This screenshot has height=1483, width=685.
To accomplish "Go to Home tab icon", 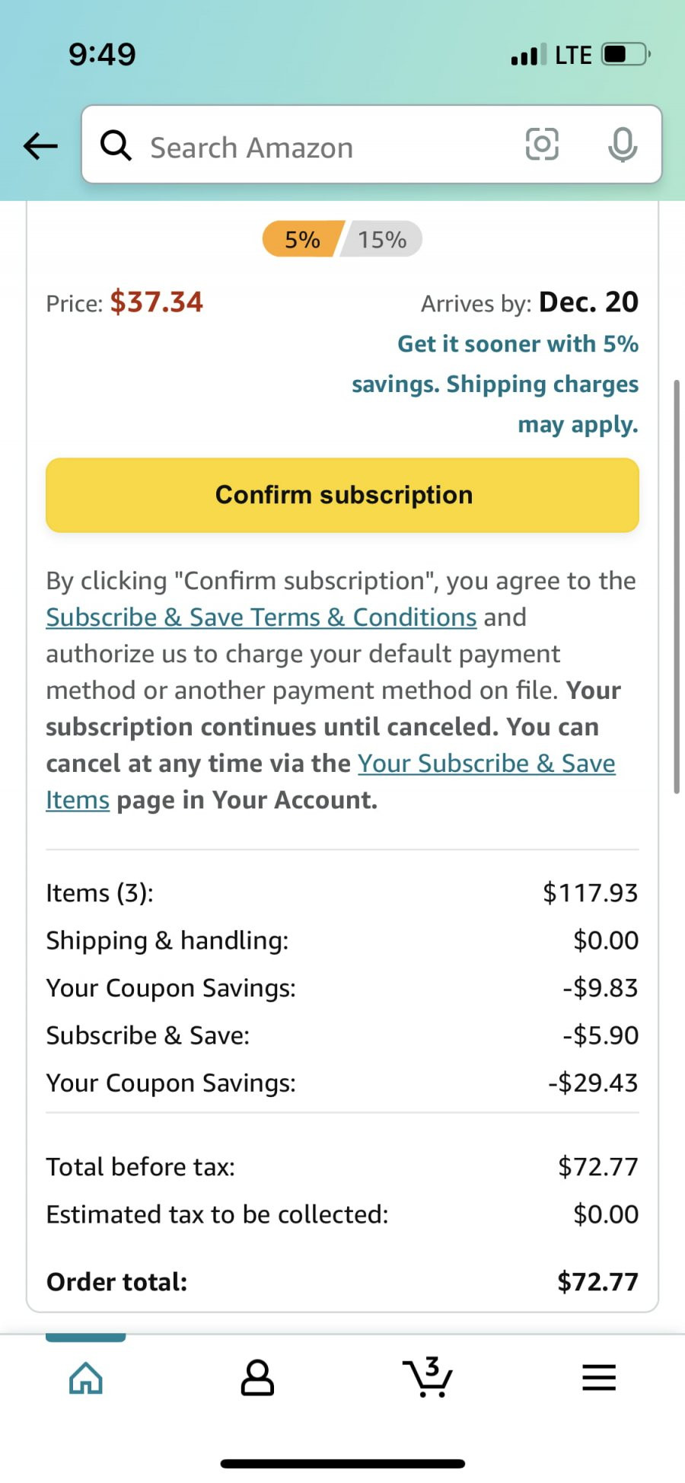I will tap(86, 1377).
